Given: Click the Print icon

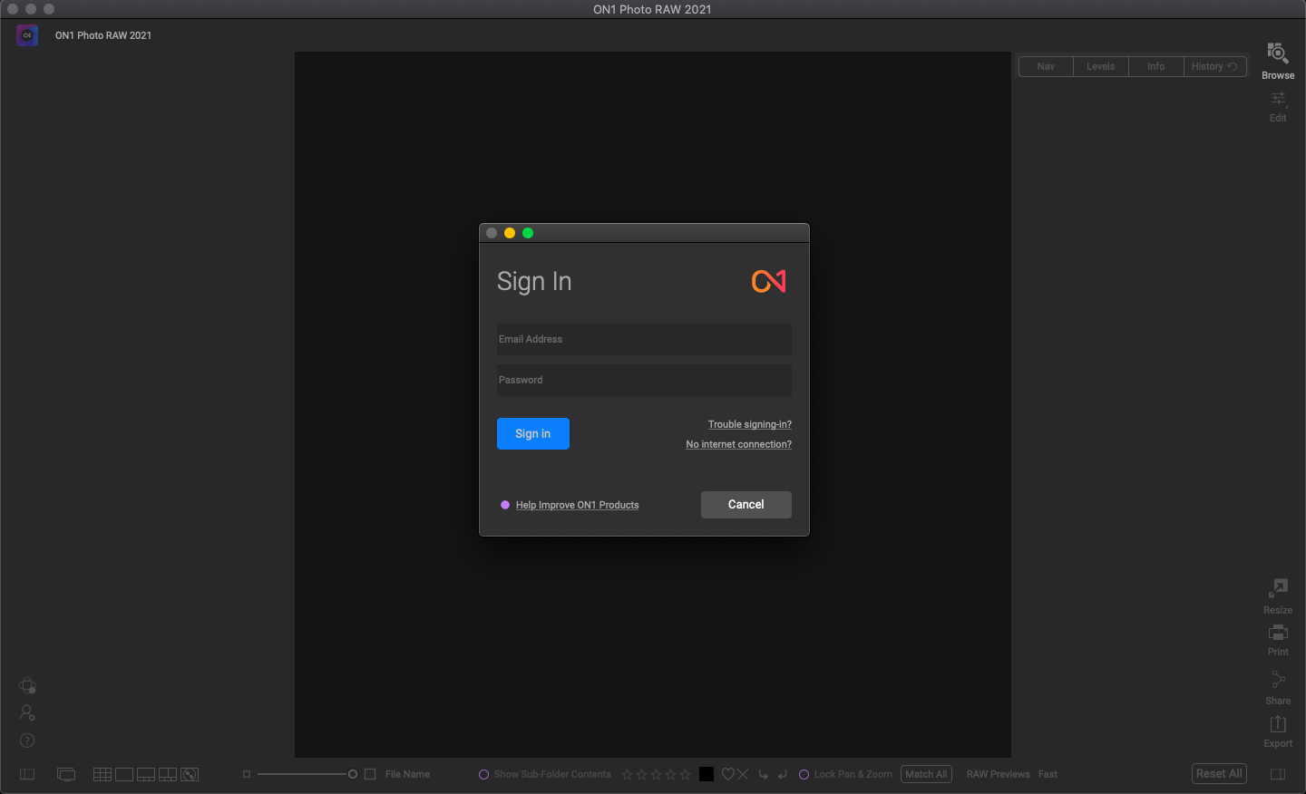Looking at the screenshot, I should coord(1277,638).
